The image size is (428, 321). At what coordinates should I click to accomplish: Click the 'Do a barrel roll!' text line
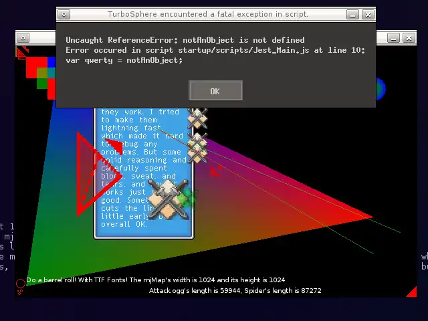(x=156, y=280)
